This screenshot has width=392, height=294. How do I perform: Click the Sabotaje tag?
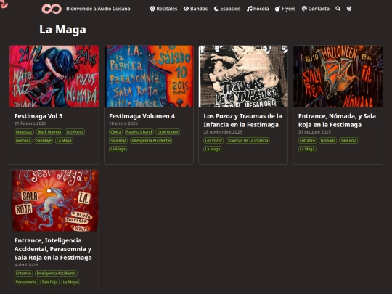tap(44, 141)
